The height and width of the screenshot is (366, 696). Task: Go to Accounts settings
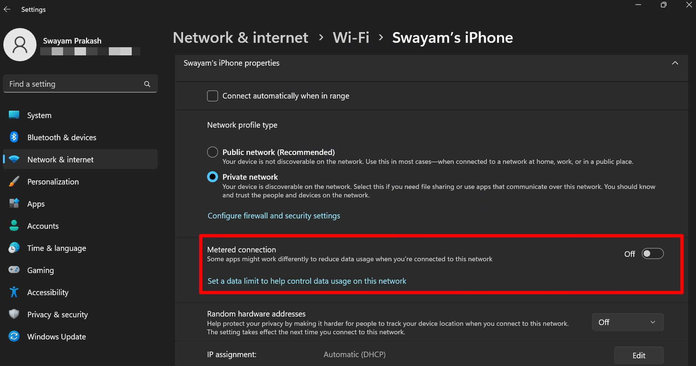pos(42,226)
